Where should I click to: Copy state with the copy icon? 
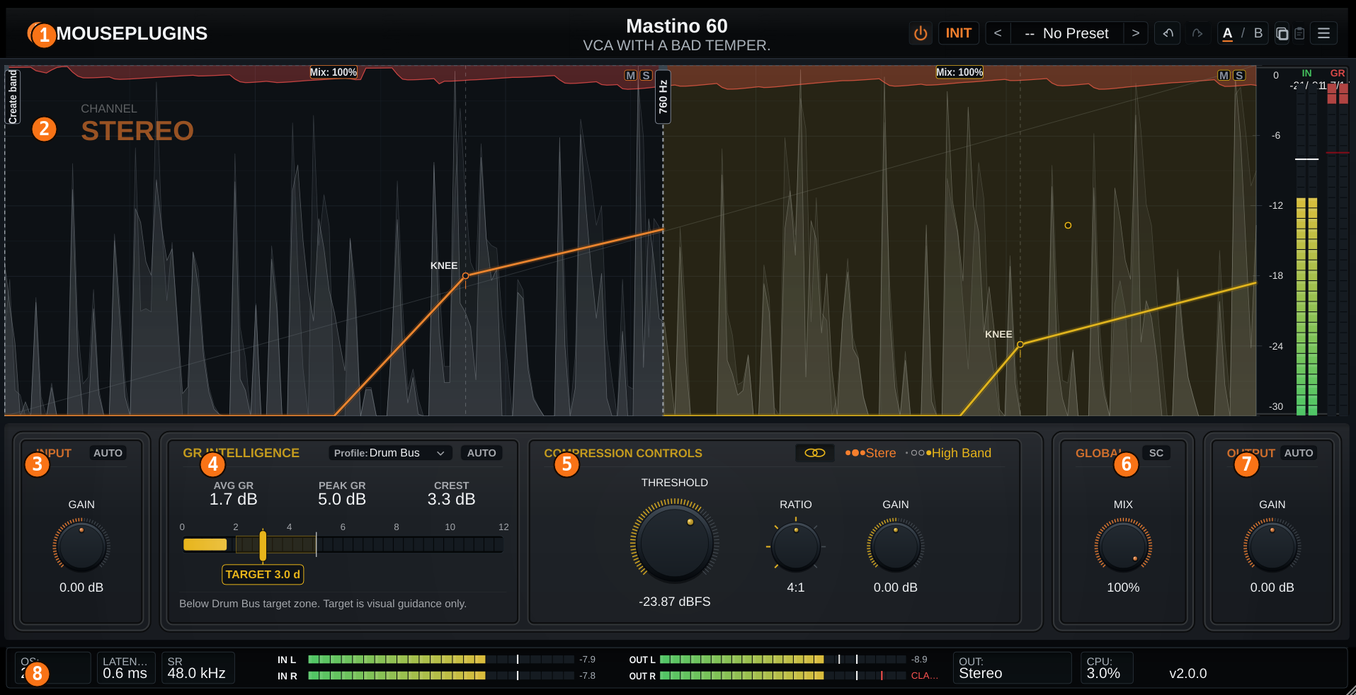1282,33
